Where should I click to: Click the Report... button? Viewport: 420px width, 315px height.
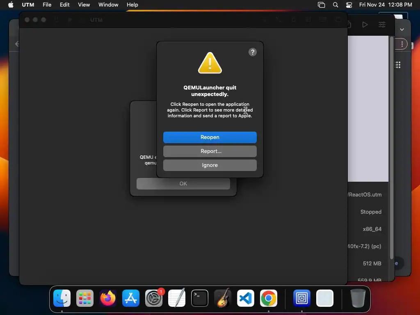(210, 151)
